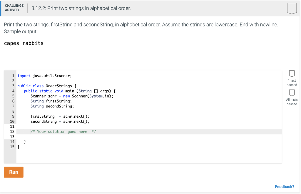The height and width of the screenshot is (194, 301).
Task: Click the closing brace on line 15
Action: [x=18, y=147]
